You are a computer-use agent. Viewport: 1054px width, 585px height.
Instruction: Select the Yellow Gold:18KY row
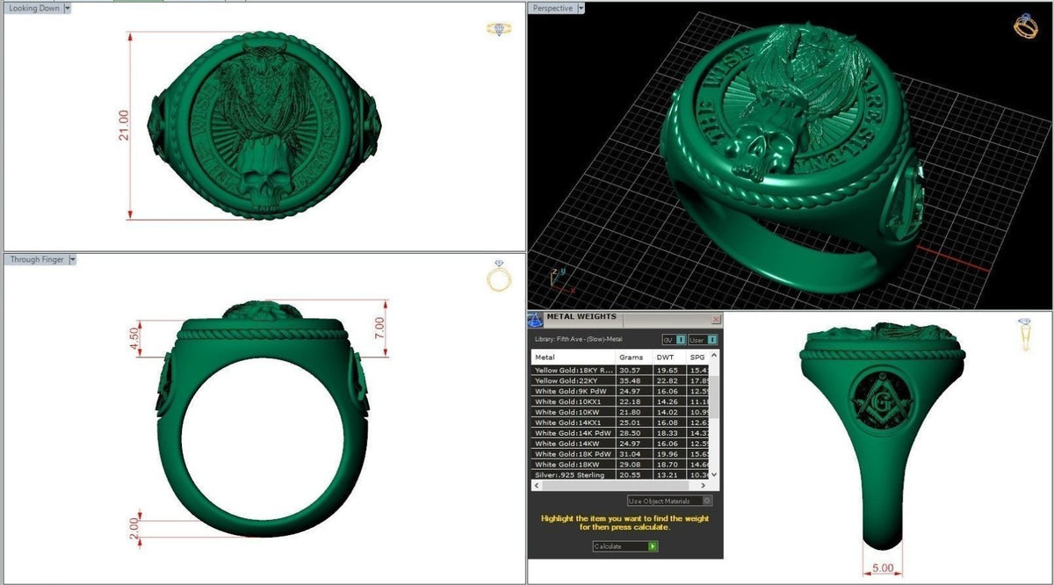pos(620,371)
